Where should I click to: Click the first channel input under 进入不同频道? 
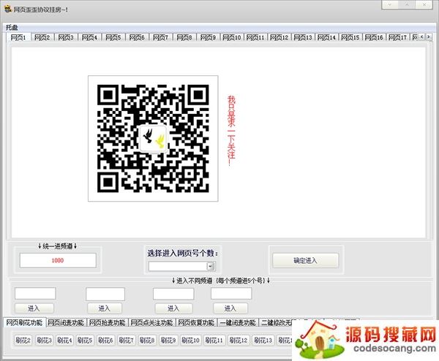[x=35, y=294]
